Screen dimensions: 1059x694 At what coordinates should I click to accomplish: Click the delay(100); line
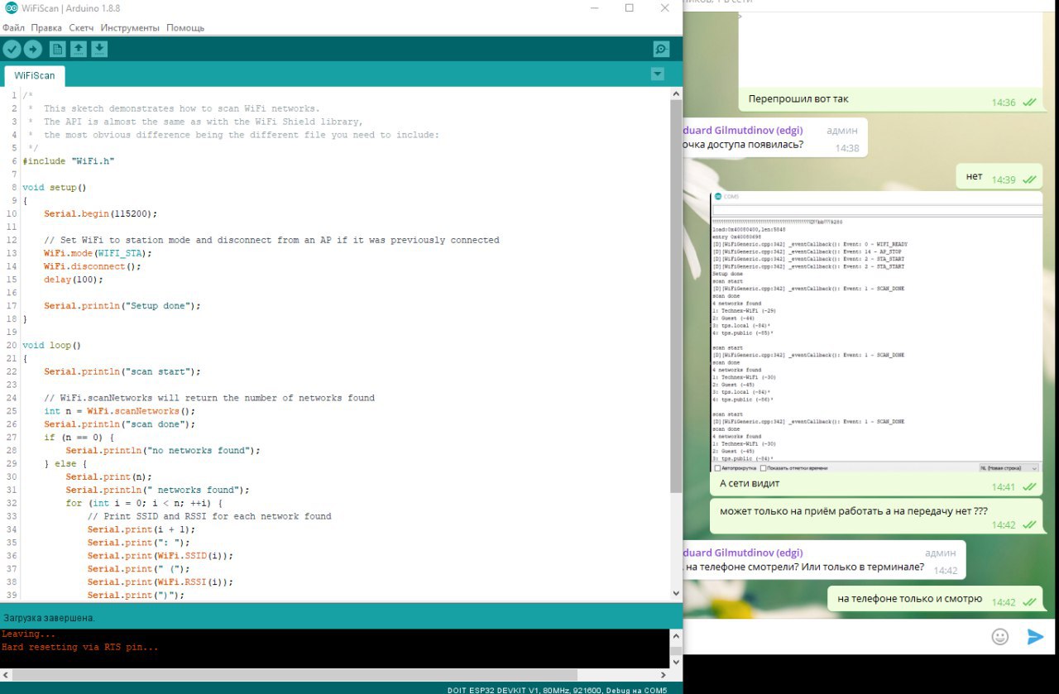[x=74, y=280]
